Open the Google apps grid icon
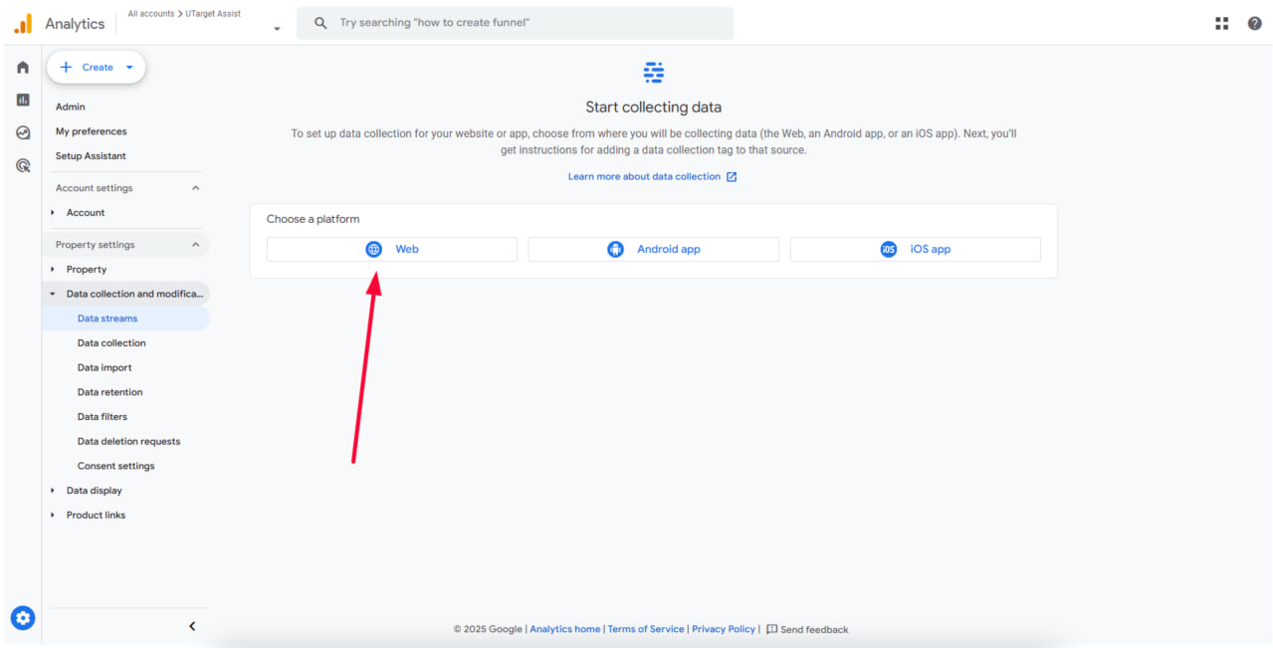This screenshot has width=1273, height=648. (x=1222, y=24)
